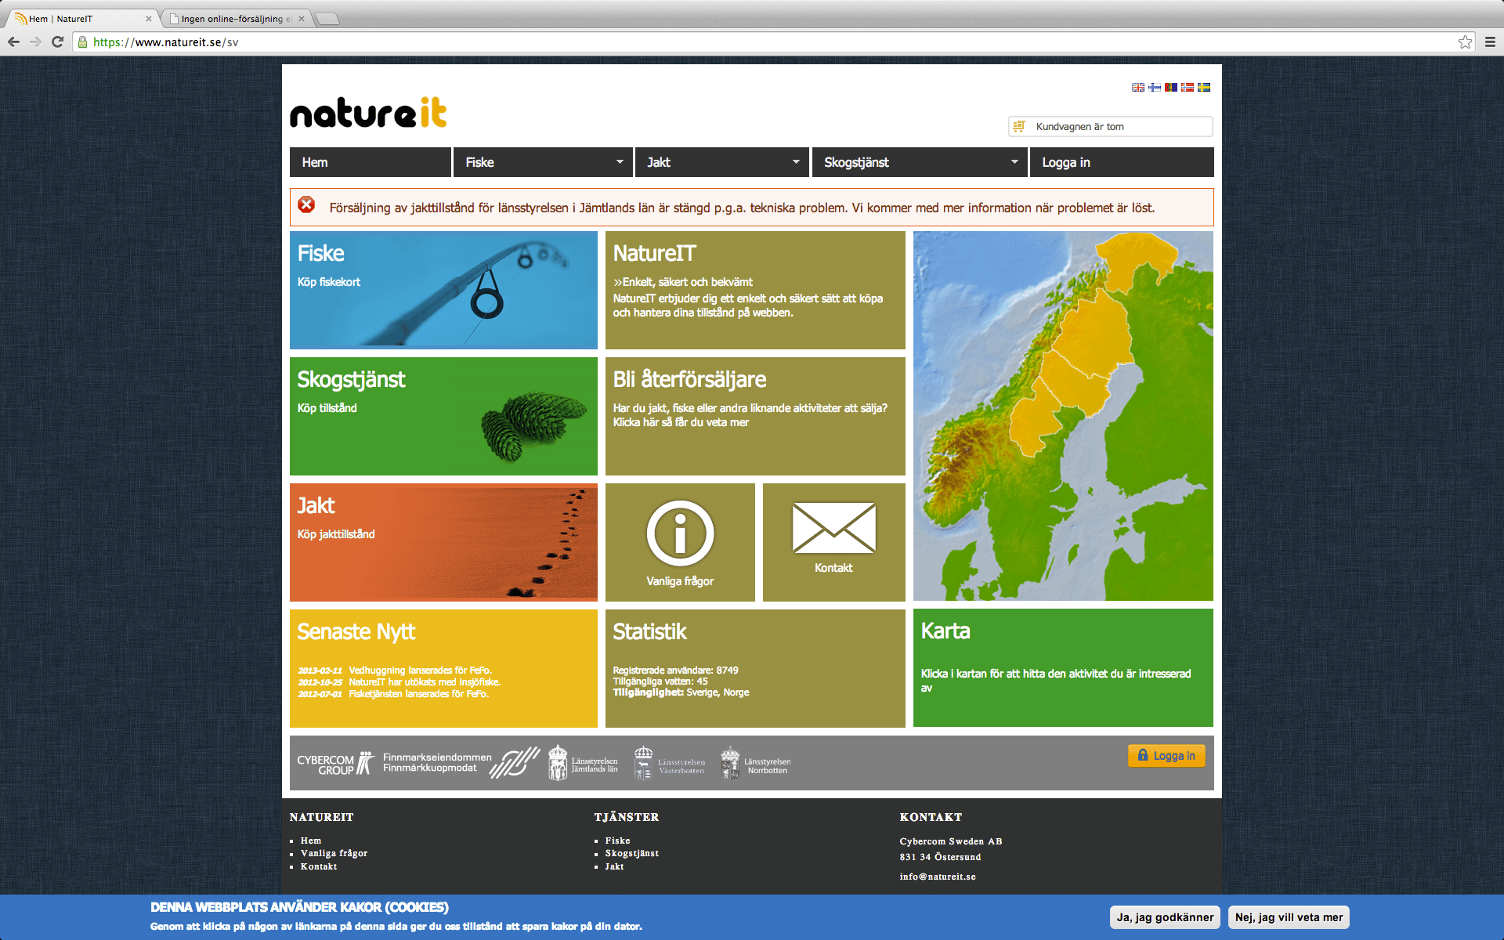Open footer link Hem
Image resolution: width=1504 pixels, height=940 pixels.
[x=311, y=841]
